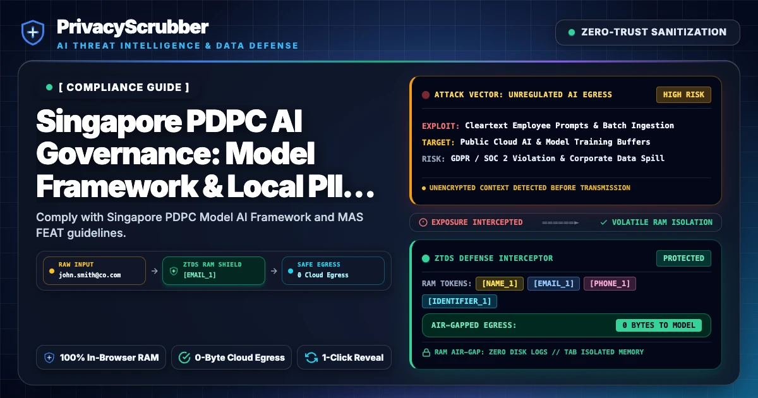Click the PROTECTED badge
The image size is (758, 398).
click(683, 258)
